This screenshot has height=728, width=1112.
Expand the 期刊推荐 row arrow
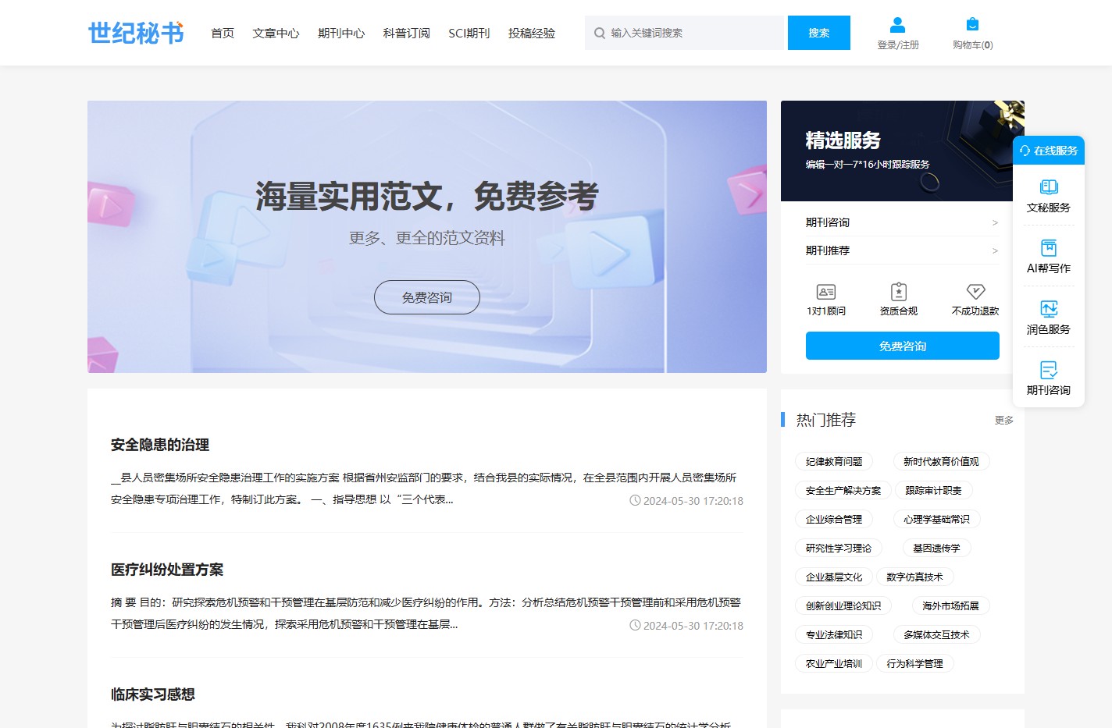pyautogui.click(x=995, y=250)
